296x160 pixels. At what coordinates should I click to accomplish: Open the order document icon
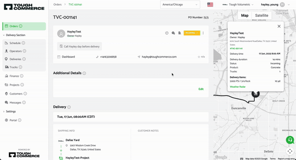[179, 33]
